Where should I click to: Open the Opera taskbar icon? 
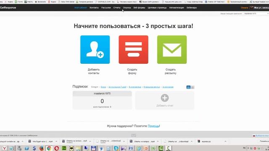click(57, 148)
